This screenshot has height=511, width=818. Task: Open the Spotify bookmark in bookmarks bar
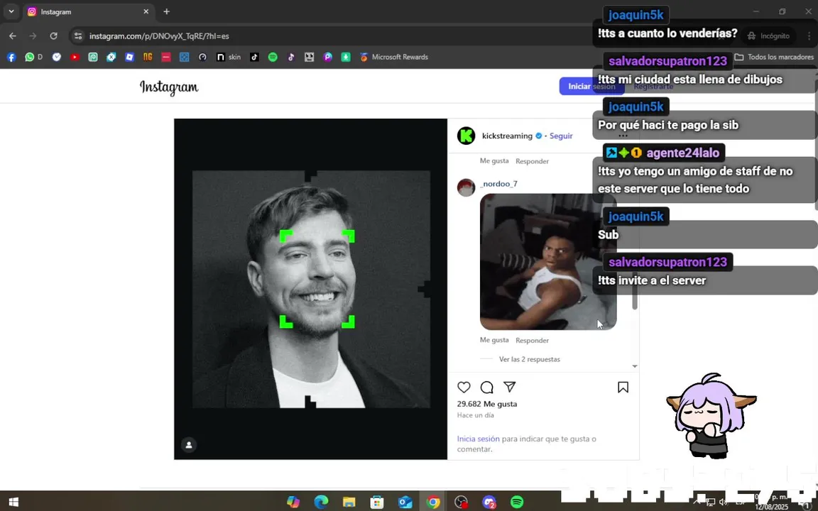(x=273, y=57)
